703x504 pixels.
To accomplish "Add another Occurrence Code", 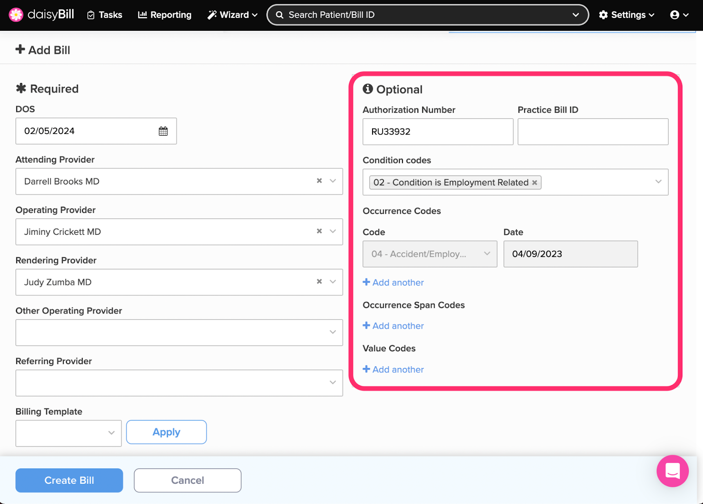I will tap(393, 282).
